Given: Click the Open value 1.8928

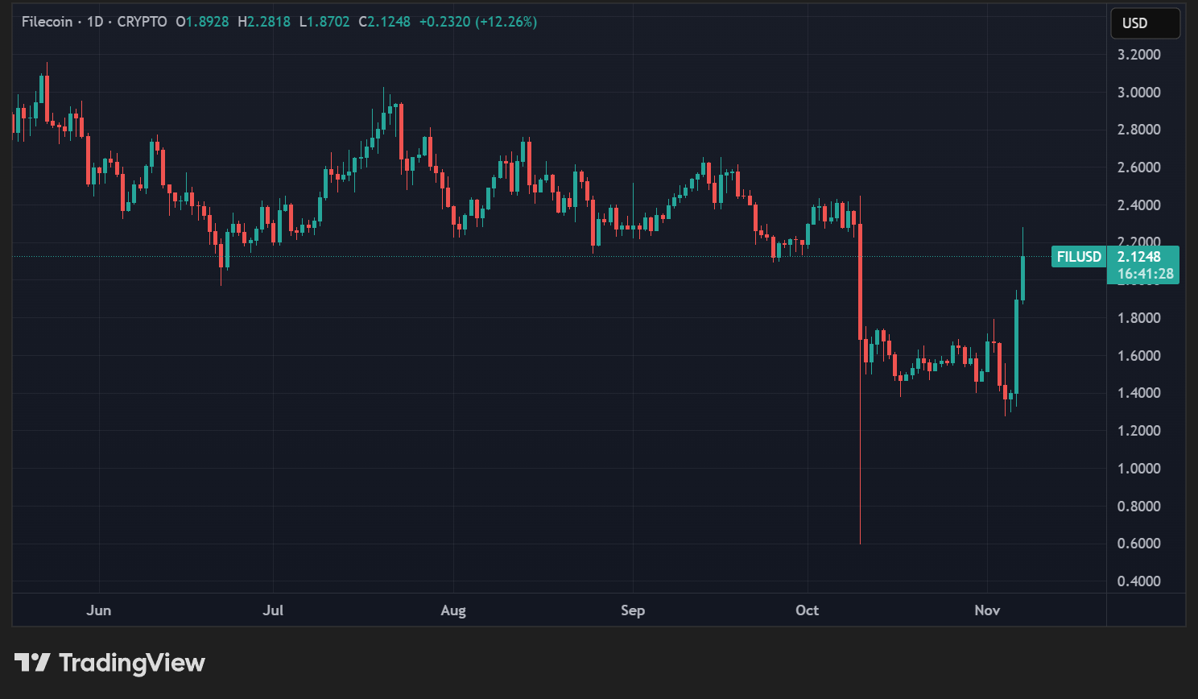Looking at the screenshot, I should [x=207, y=22].
